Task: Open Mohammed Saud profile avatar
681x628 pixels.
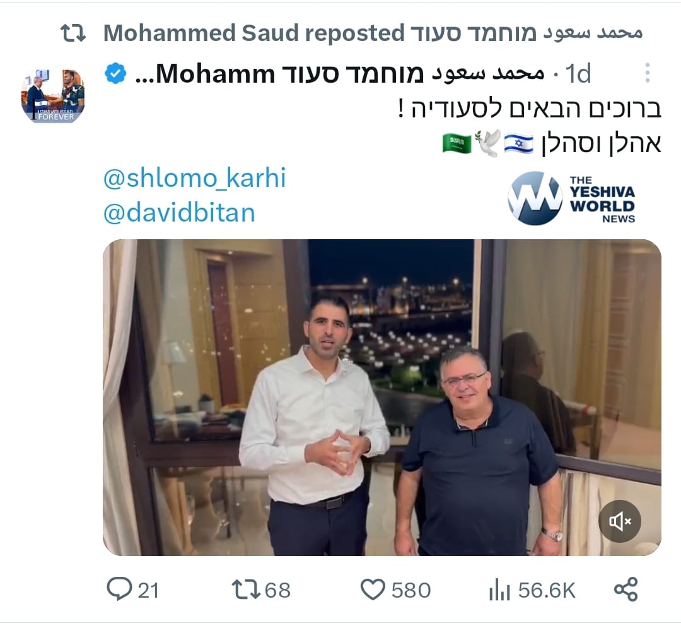Action: (x=53, y=95)
